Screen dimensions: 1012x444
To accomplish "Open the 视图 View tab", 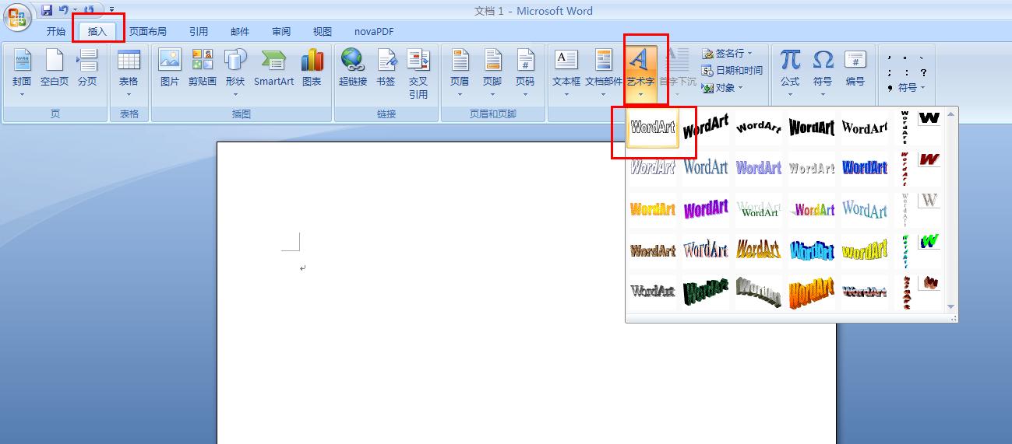I will [323, 32].
